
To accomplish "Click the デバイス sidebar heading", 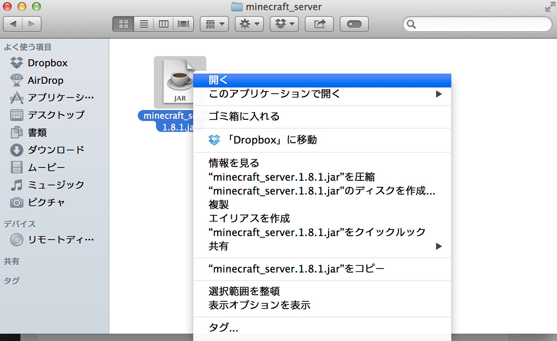I will click(x=20, y=224).
